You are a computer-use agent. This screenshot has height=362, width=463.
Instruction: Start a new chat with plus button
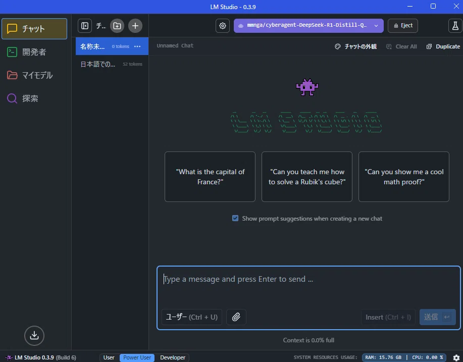point(135,26)
